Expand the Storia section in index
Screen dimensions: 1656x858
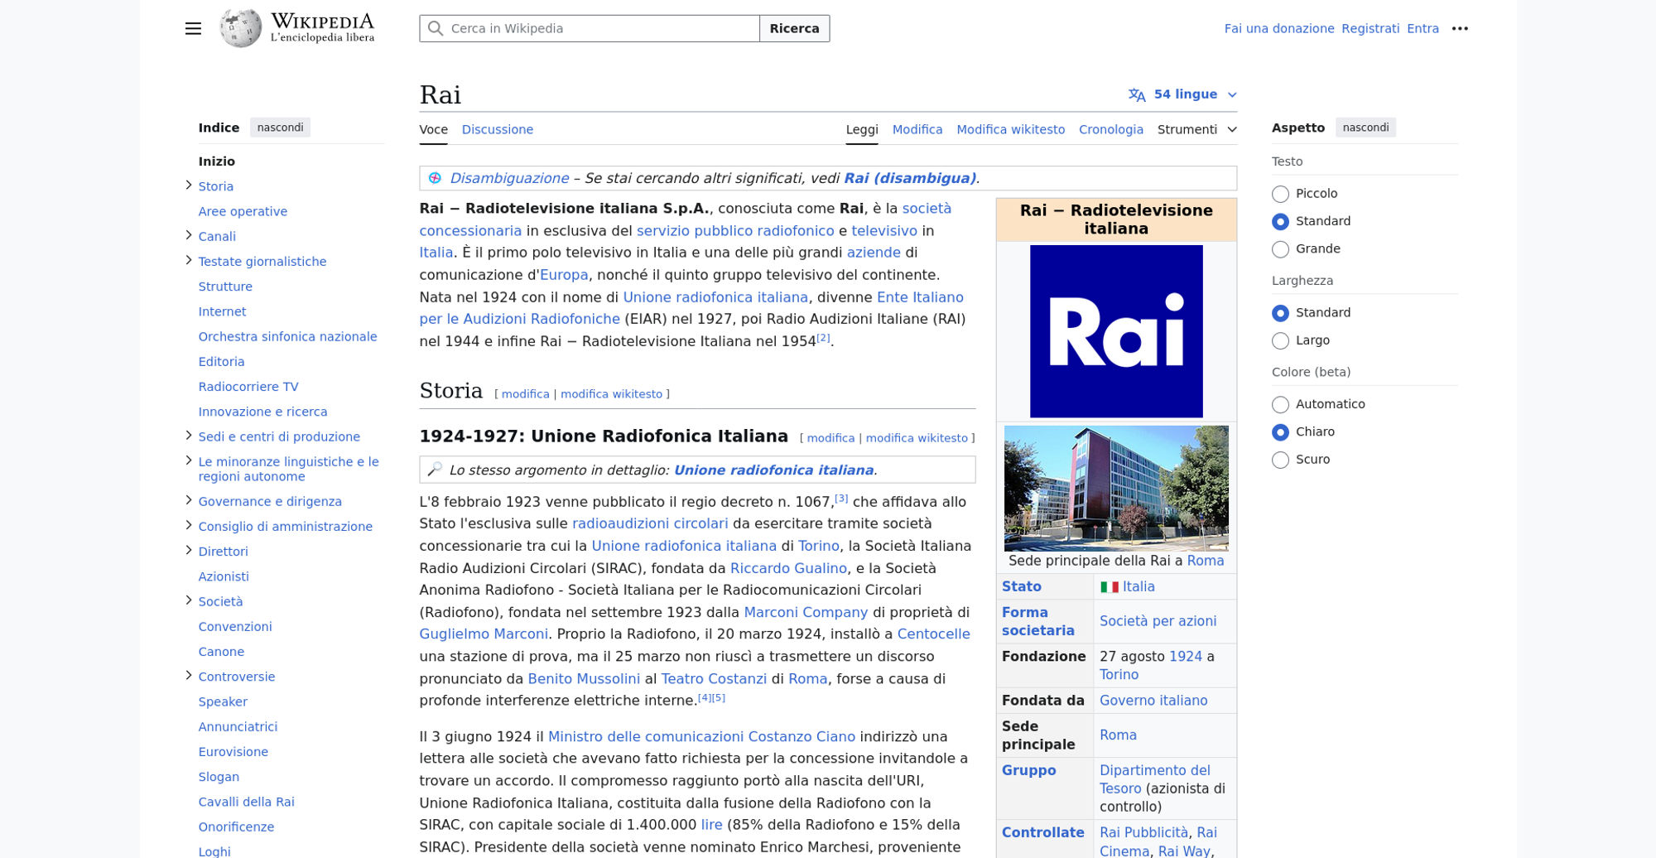click(189, 186)
